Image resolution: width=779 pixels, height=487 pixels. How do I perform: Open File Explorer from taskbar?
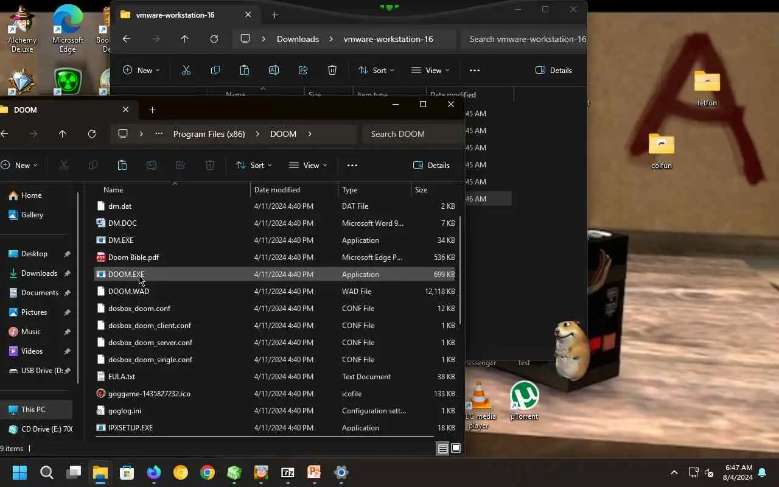coord(100,472)
